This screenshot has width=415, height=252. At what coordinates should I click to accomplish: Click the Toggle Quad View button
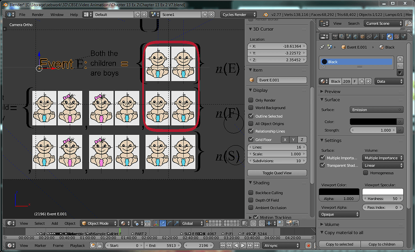[277, 173]
